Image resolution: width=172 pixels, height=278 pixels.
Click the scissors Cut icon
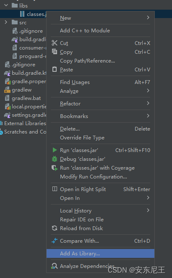[x=55, y=43]
